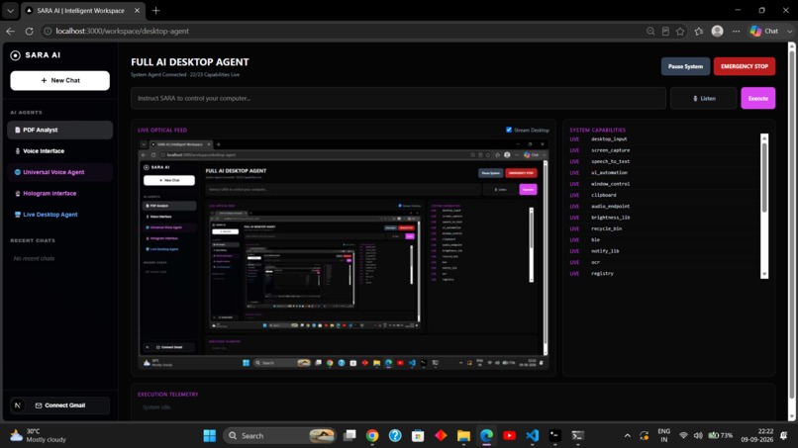This screenshot has height=448, width=798.
Task: Open the Windows Start menu
Action: (x=210, y=436)
